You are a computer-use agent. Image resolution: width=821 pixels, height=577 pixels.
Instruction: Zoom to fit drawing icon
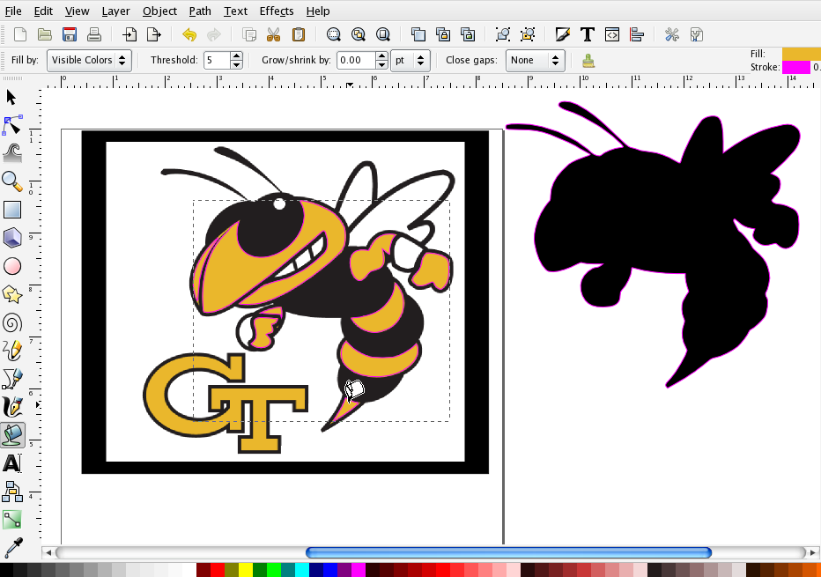pos(359,34)
